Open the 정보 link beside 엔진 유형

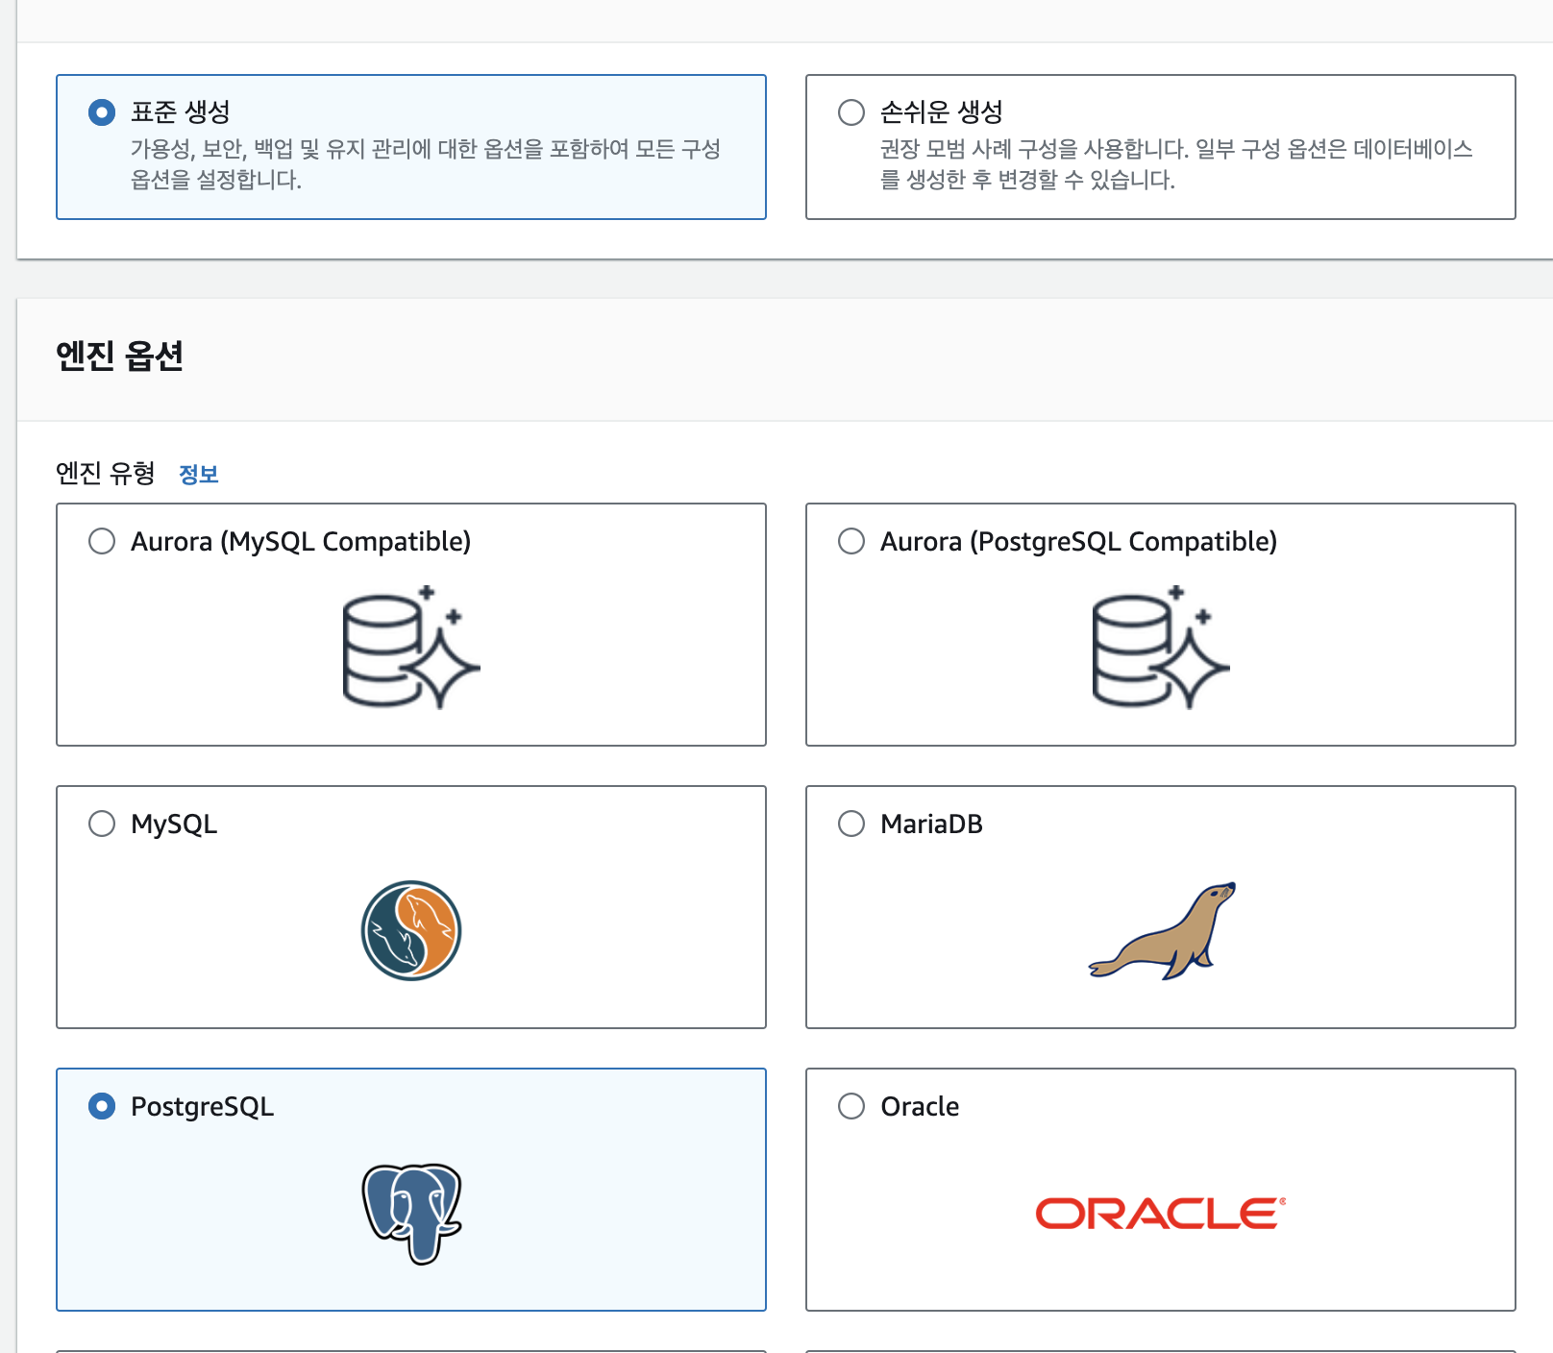(x=199, y=474)
